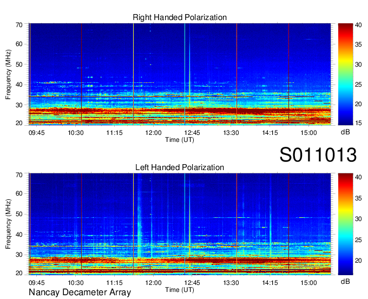Click the 40 MHz tick of right-handed plot
This screenshot has width=368, height=299.
click(19, 84)
